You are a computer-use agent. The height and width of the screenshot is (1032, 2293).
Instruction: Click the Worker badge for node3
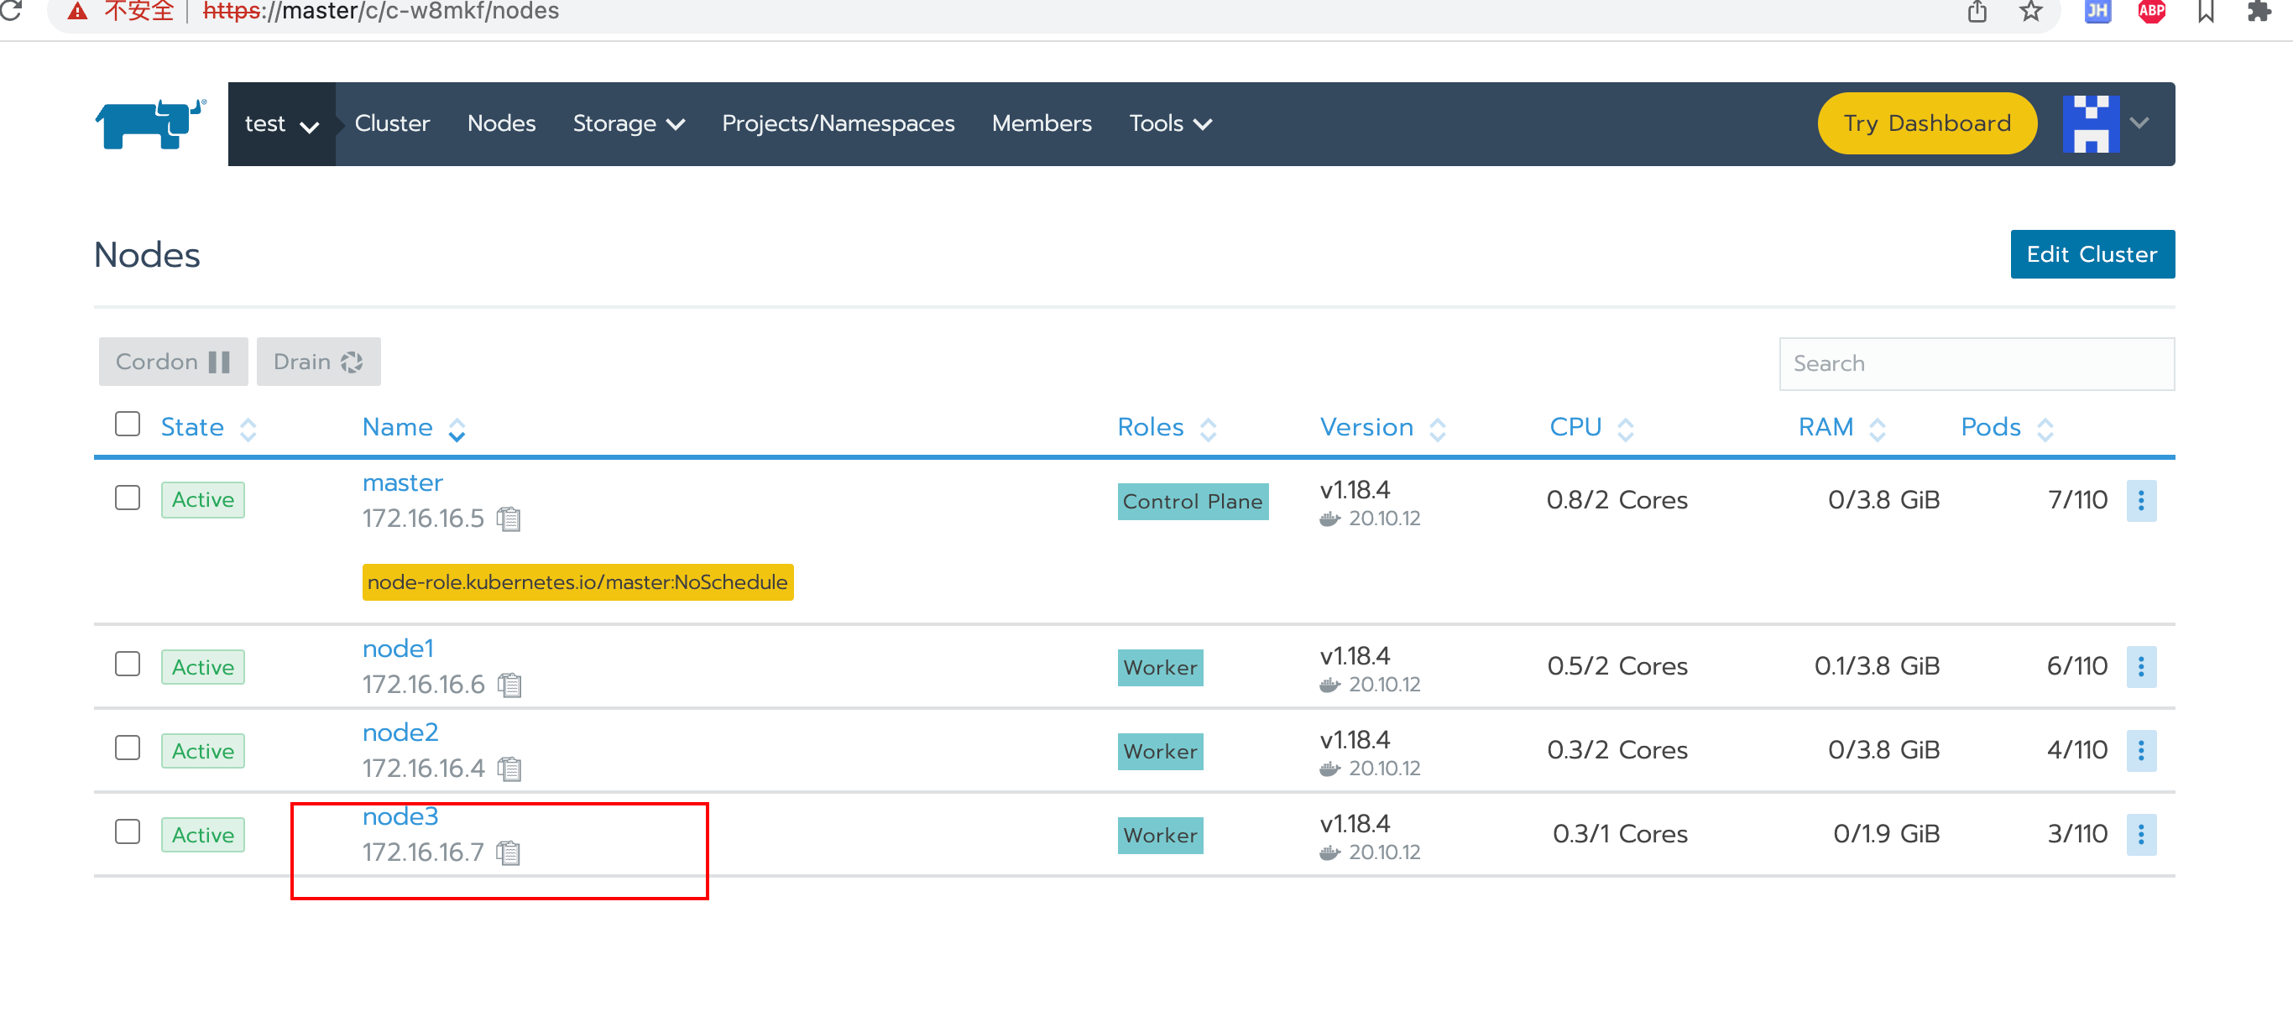(x=1160, y=835)
